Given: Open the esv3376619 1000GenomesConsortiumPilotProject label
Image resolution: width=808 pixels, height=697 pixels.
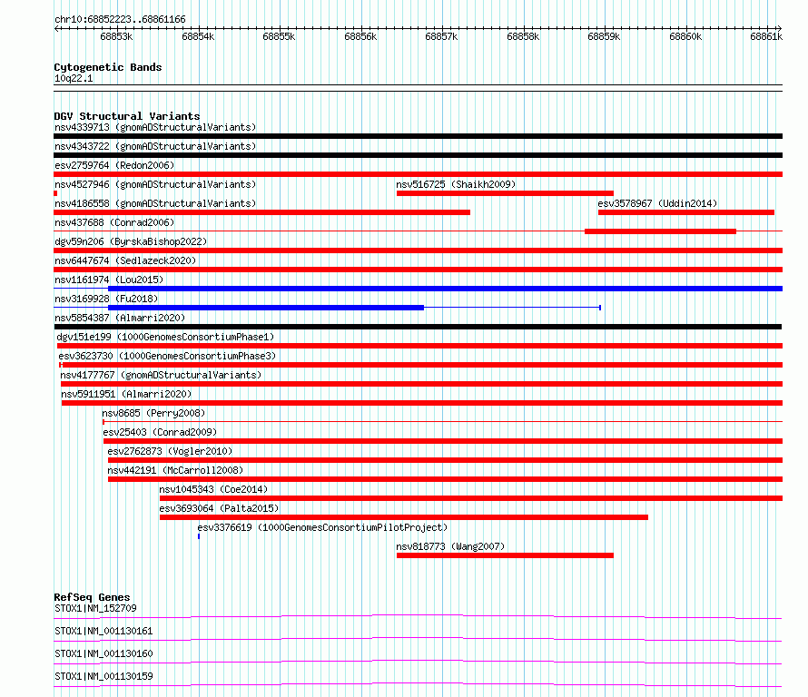Looking at the screenshot, I should click(322, 527).
